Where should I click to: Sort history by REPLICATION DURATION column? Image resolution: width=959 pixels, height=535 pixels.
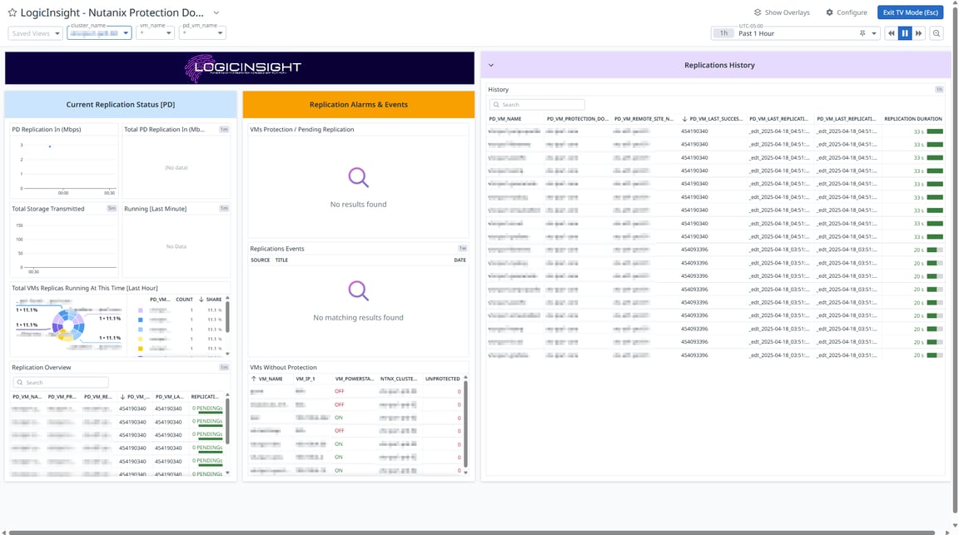[x=913, y=119]
